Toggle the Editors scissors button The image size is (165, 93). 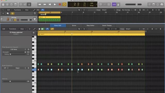pyautogui.click(x=29, y=4)
